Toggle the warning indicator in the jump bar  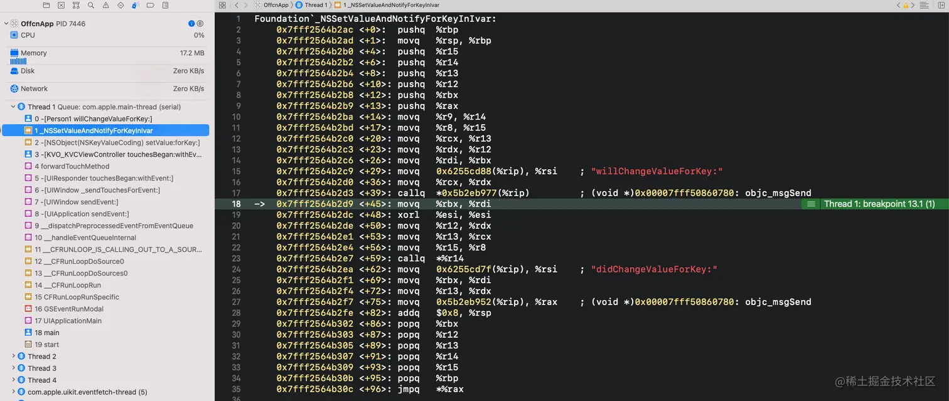(906, 5)
